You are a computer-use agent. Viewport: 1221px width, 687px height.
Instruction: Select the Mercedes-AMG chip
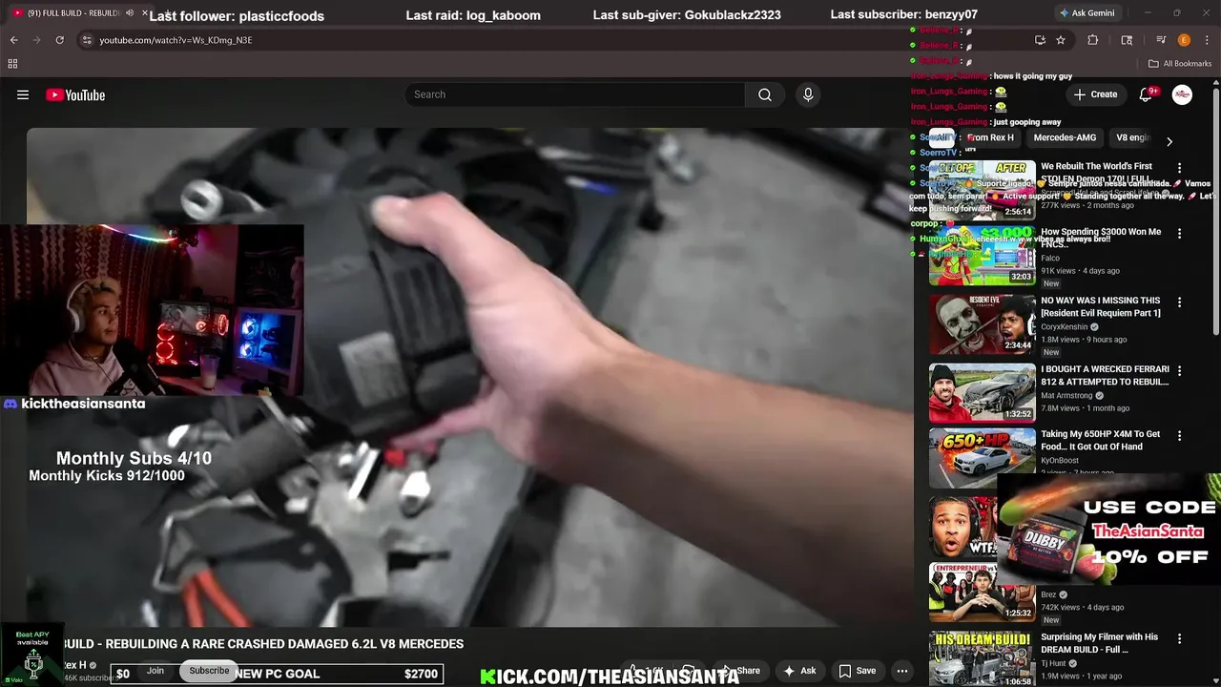(1065, 137)
